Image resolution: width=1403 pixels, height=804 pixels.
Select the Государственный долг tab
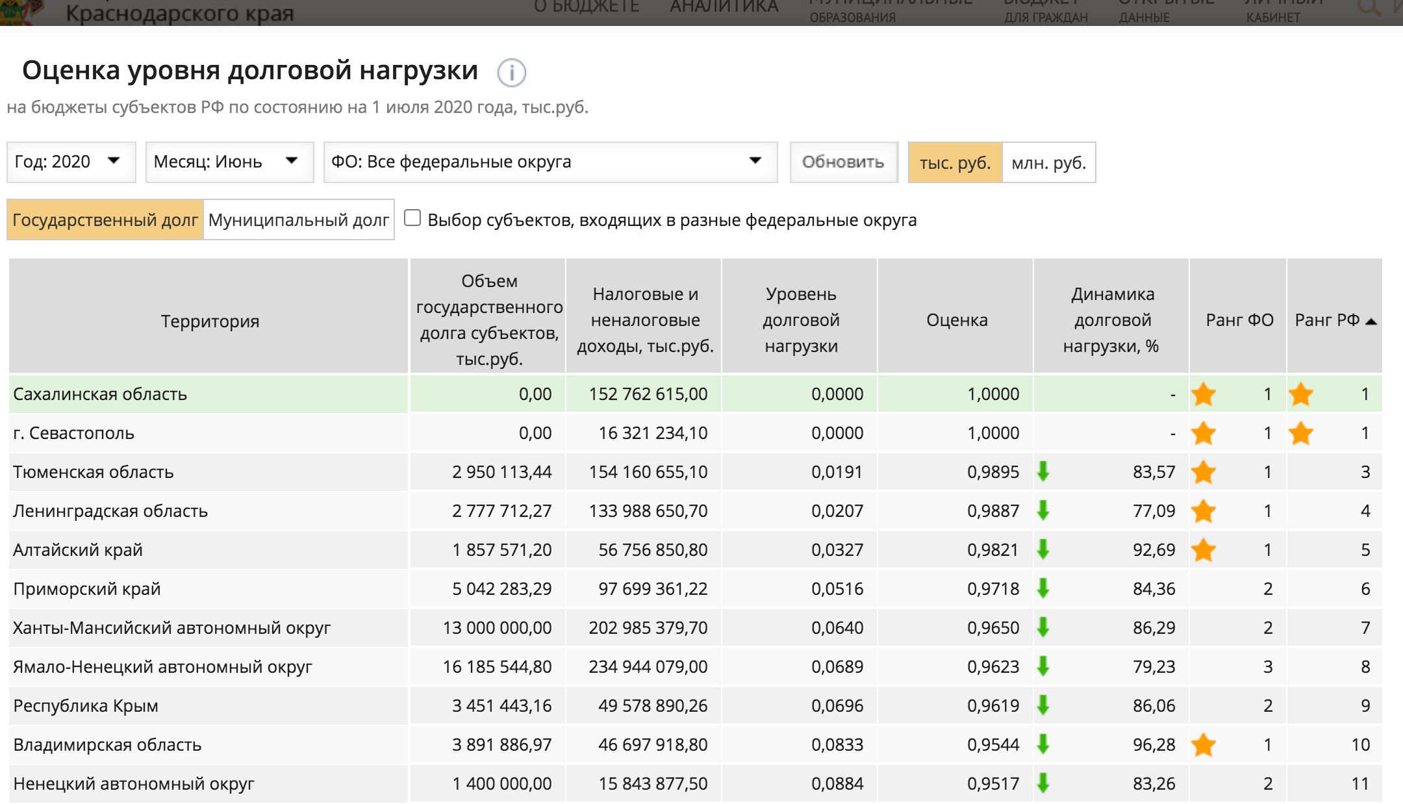pyautogui.click(x=105, y=220)
